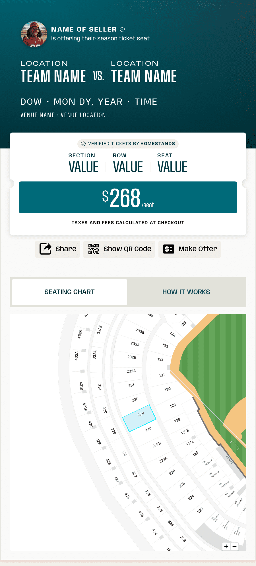This screenshot has height=566, width=256.
Task: Tap the Share button label
Action: [66, 249]
